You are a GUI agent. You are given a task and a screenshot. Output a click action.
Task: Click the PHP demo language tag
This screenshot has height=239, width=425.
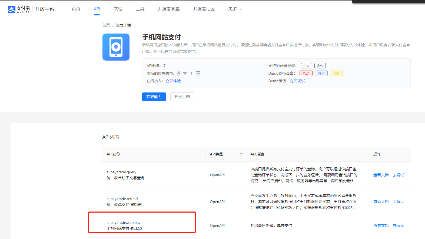[321, 73]
